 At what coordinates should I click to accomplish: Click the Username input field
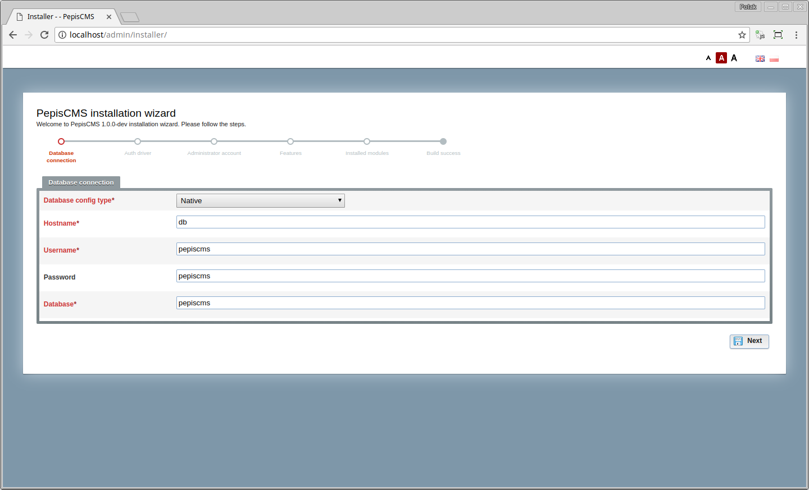click(x=471, y=249)
